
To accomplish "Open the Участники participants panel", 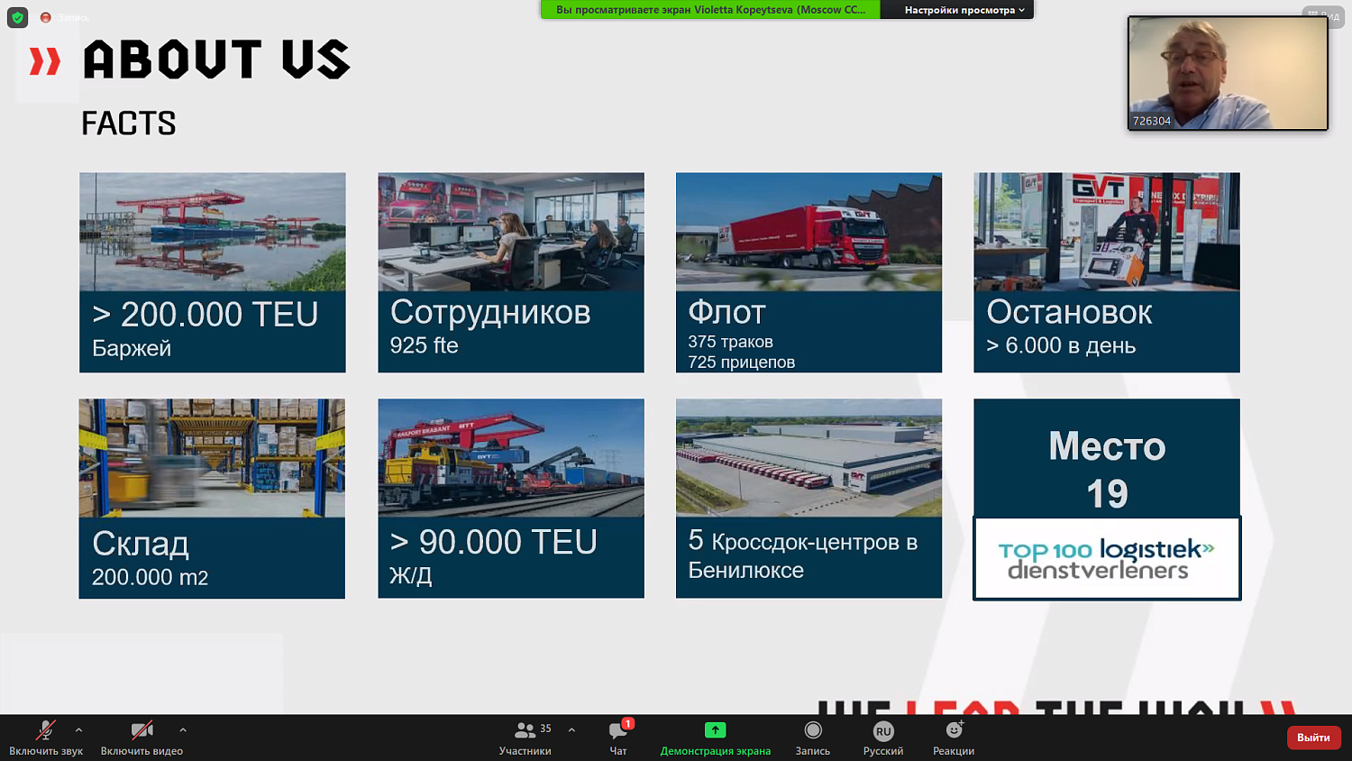I will [525, 731].
